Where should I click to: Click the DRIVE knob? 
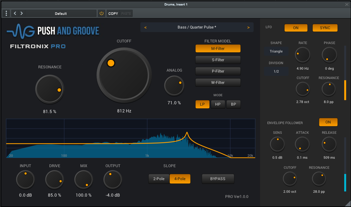pos(55,180)
